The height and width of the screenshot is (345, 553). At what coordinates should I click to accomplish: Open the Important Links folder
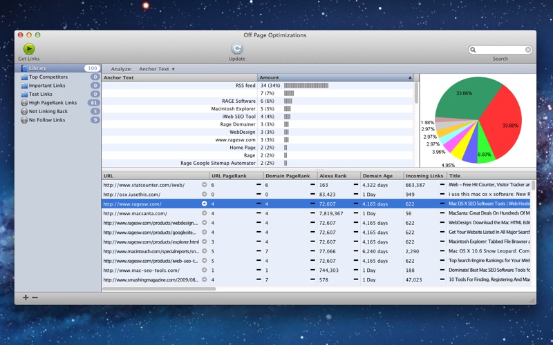point(58,86)
